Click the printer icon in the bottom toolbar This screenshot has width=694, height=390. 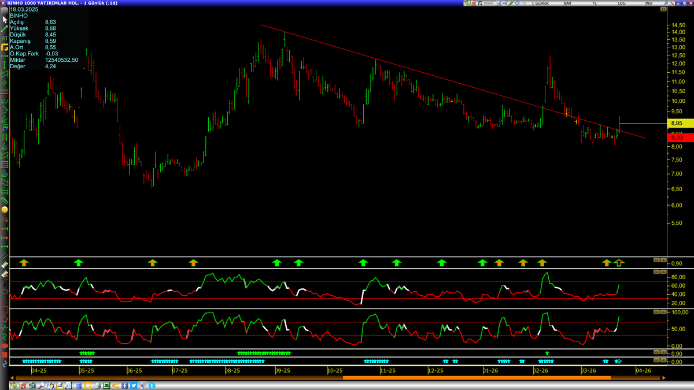(97, 385)
